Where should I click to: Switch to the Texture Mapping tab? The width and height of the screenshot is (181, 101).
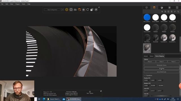point(160,56)
